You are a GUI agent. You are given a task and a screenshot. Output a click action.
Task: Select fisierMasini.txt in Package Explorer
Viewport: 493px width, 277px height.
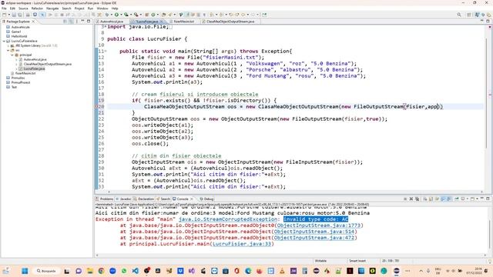24,73
